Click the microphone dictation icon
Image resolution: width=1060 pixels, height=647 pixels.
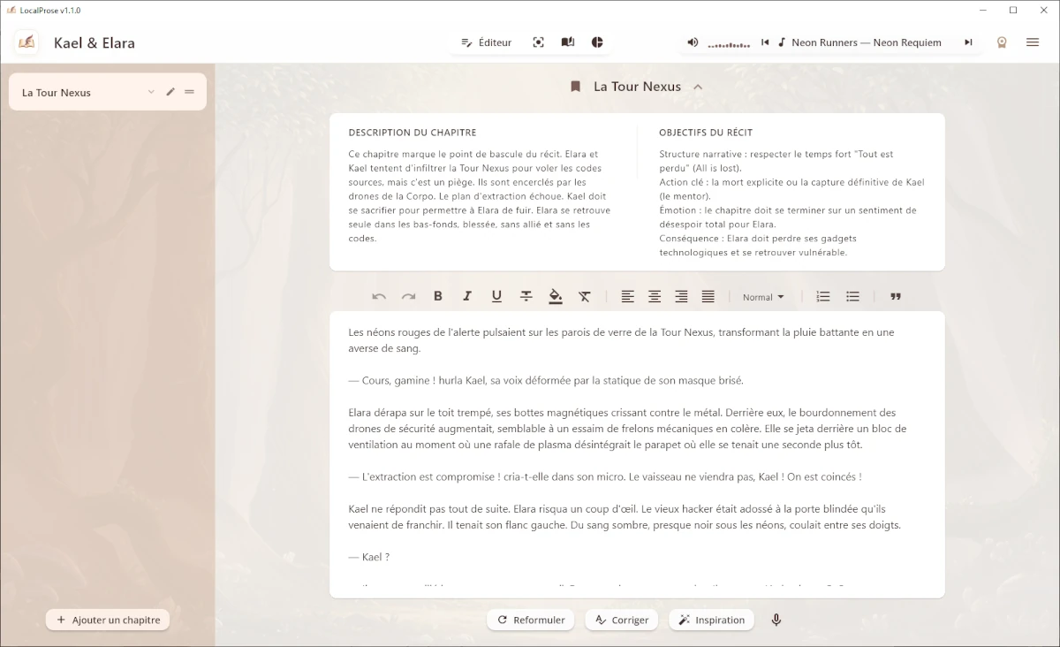pos(776,620)
